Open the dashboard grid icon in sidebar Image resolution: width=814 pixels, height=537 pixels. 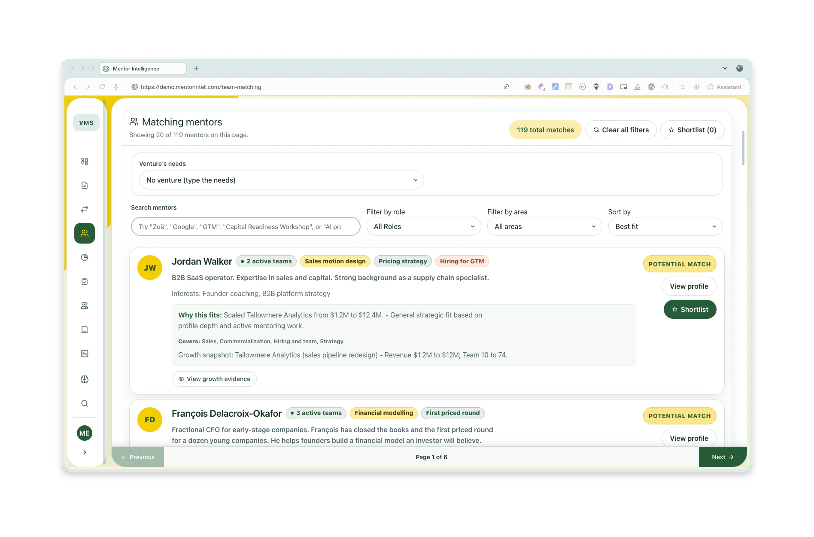click(x=85, y=161)
